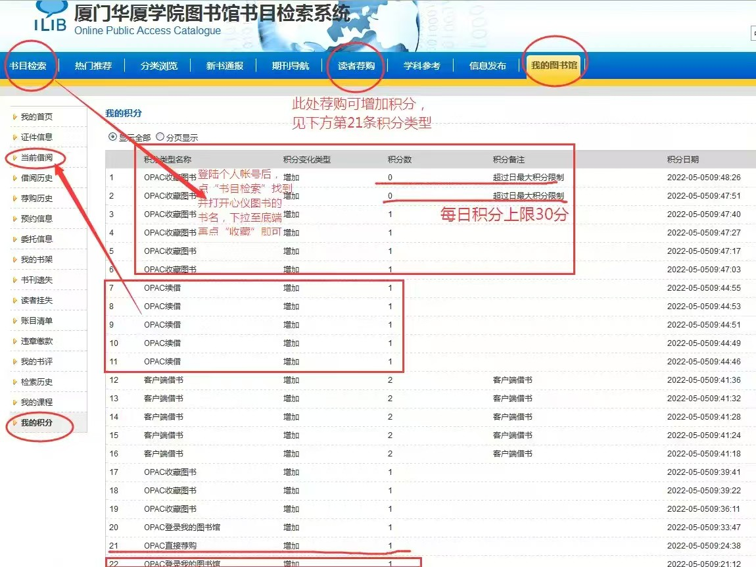Click the ILIB logo icon
The height and width of the screenshot is (567, 756).
click(x=50, y=16)
